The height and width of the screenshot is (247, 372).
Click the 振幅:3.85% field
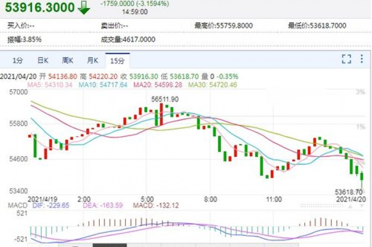coord(24,39)
